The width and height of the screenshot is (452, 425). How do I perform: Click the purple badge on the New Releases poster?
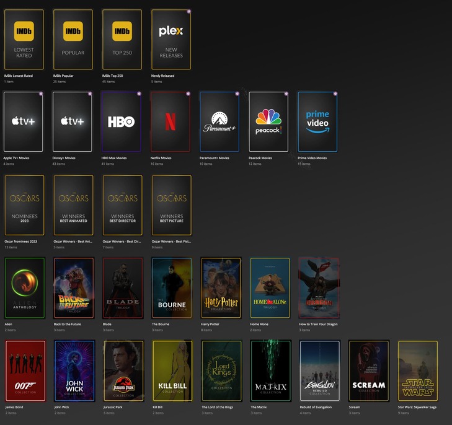coord(189,12)
